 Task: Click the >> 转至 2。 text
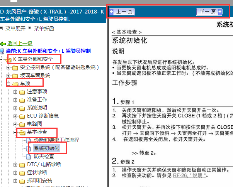pyautogui.click(x=144, y=153)
